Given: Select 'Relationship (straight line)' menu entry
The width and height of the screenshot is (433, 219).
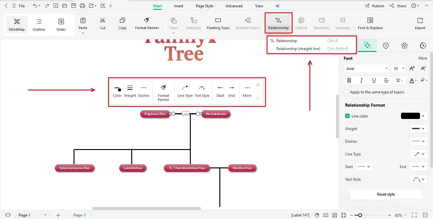Looking at the screenshot, I should [298, 48].
